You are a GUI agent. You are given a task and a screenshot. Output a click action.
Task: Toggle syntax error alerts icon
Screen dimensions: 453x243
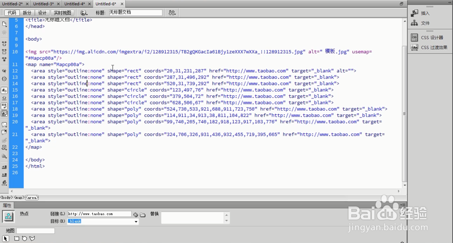pyautogui.click(x=5, y=114)
